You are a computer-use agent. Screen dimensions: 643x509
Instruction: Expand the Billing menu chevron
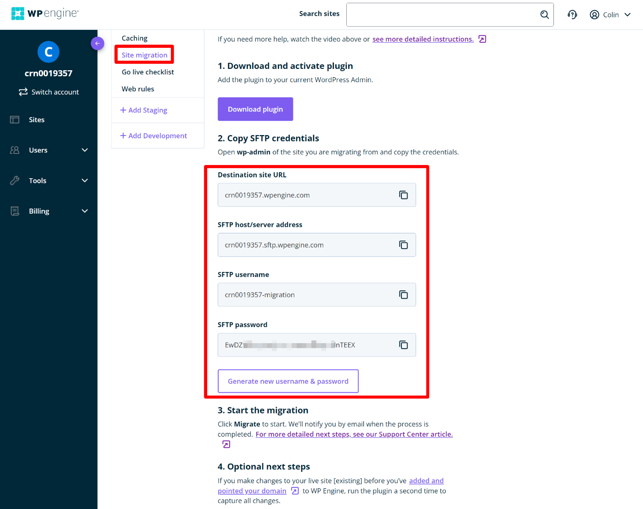click(85, 211)
